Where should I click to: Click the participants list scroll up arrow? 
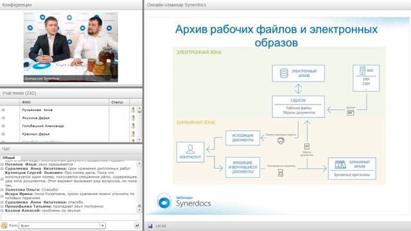pyautogui.click(x=139, y=108)
